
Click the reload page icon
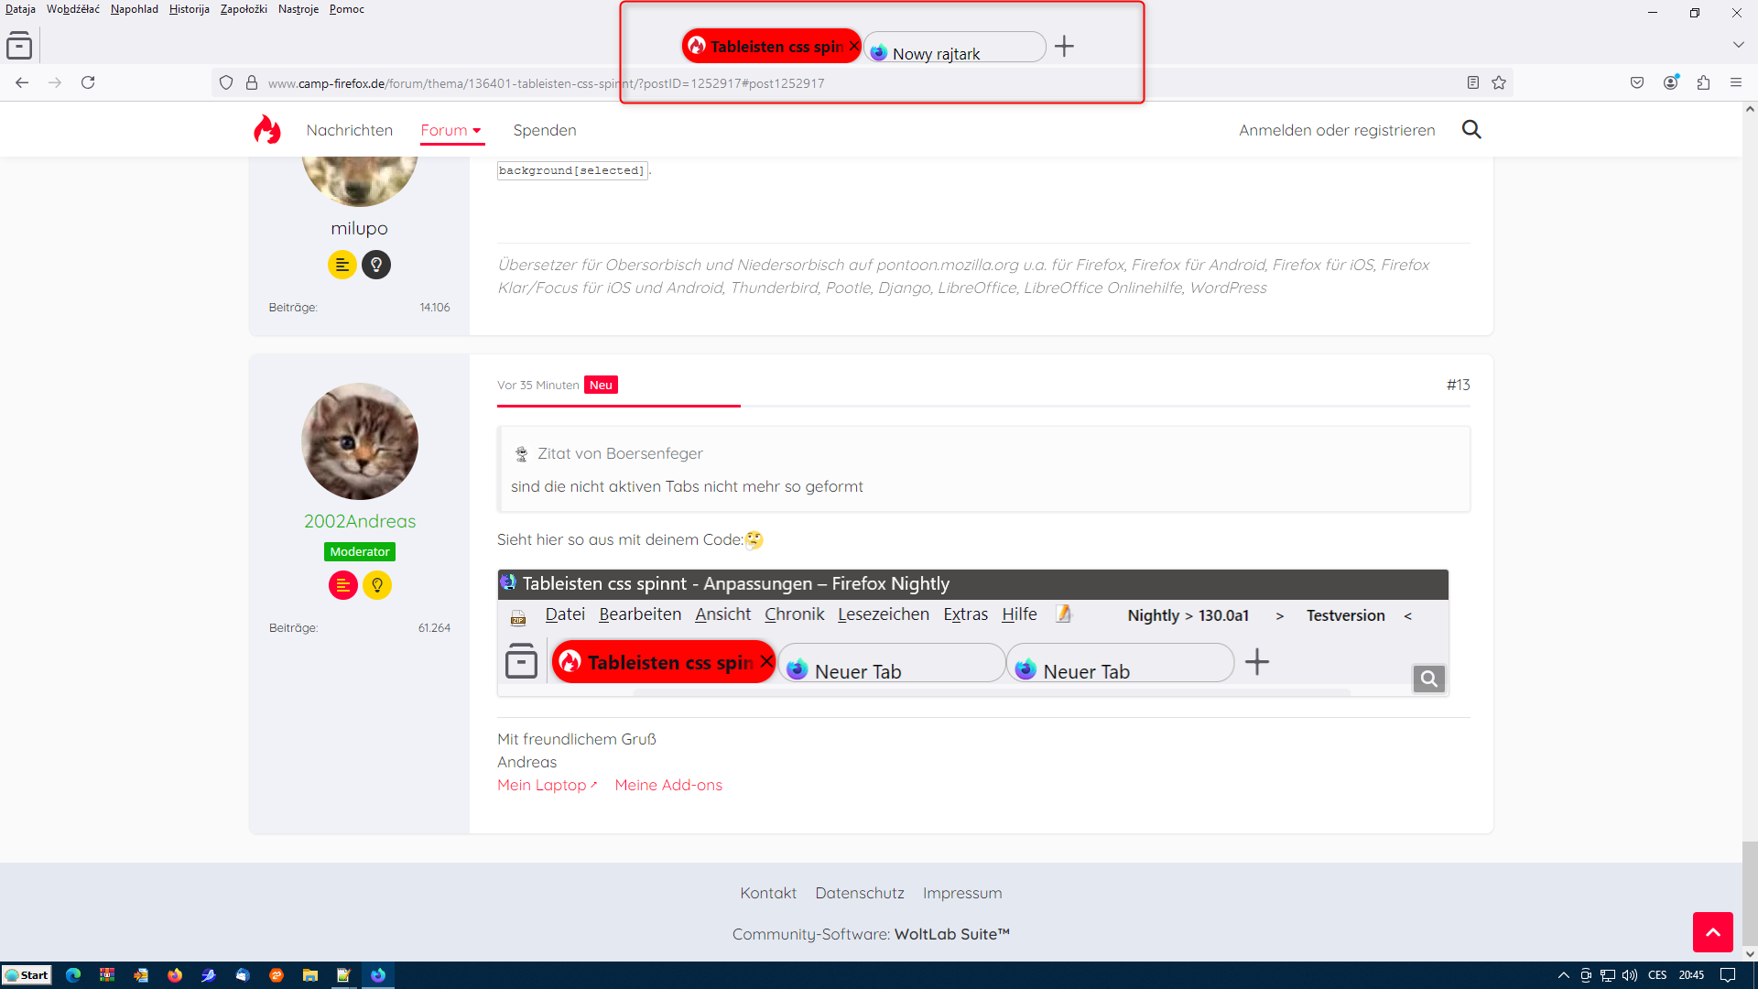pos(88,82)
